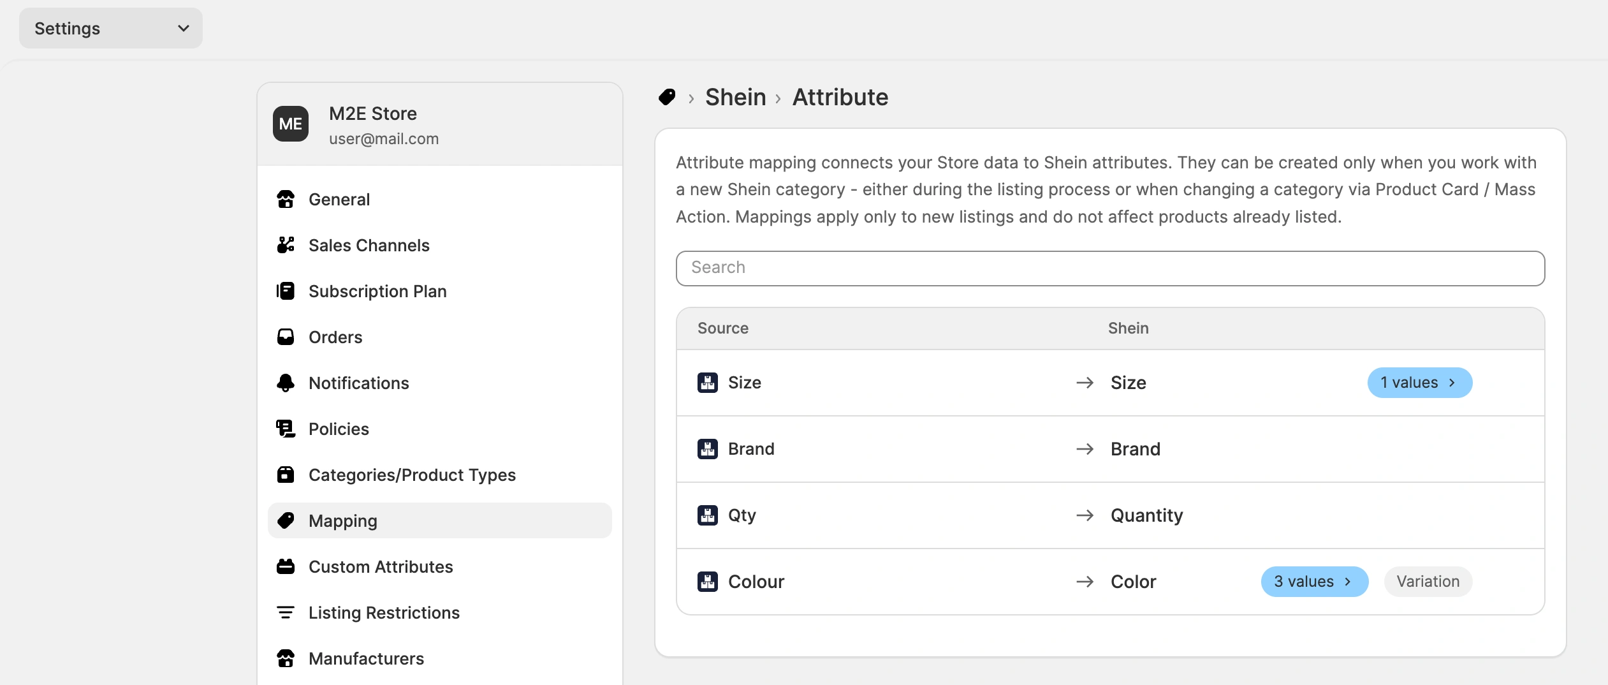
Task: Go to Listing Restrictions
Action: click(440, 613)
